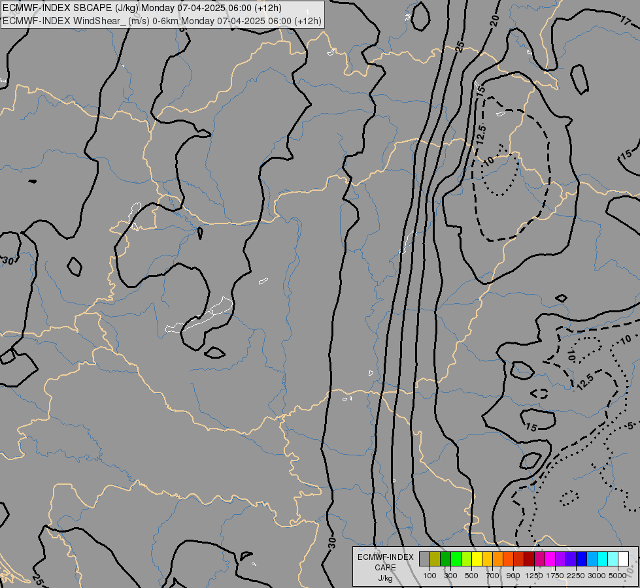Click the purple swatch right of 1750
Image resolution: width=640 pixels, height=588 pixels.
point(560,559)
